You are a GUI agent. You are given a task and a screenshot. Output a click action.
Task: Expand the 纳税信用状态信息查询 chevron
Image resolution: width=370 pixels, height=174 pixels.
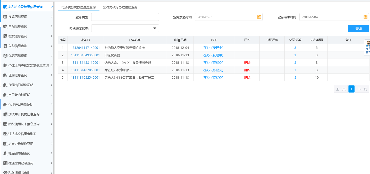pos(52,124)
